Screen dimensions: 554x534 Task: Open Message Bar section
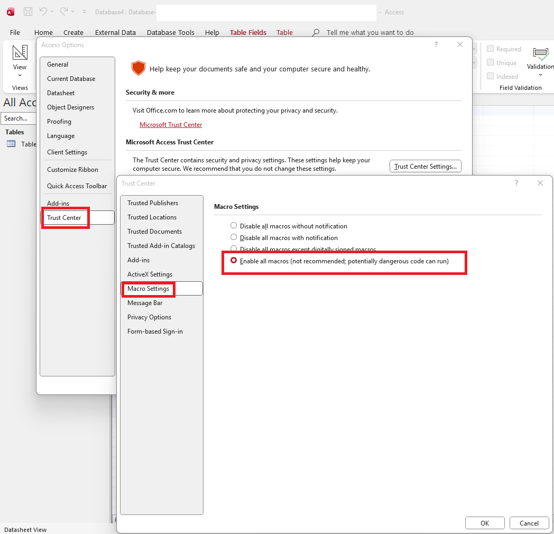[161, 303]
